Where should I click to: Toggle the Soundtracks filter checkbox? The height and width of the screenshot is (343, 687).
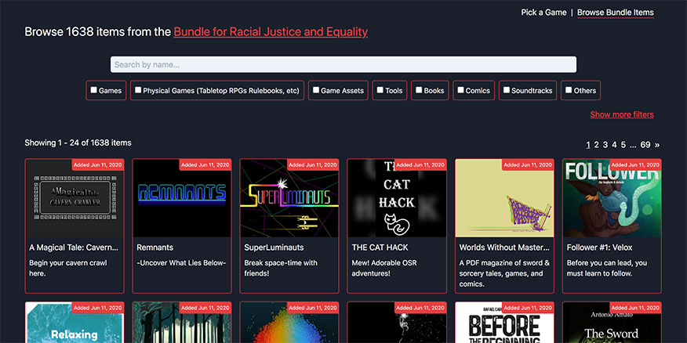click(507, 90)
